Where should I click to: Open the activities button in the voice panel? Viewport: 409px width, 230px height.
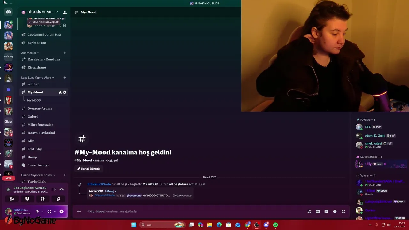coord(43,199)
